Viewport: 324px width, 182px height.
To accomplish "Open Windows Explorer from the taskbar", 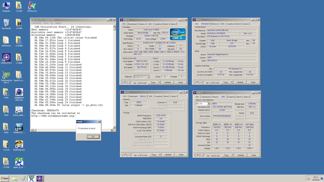I will pyautogui.click(x=15, y=178).
